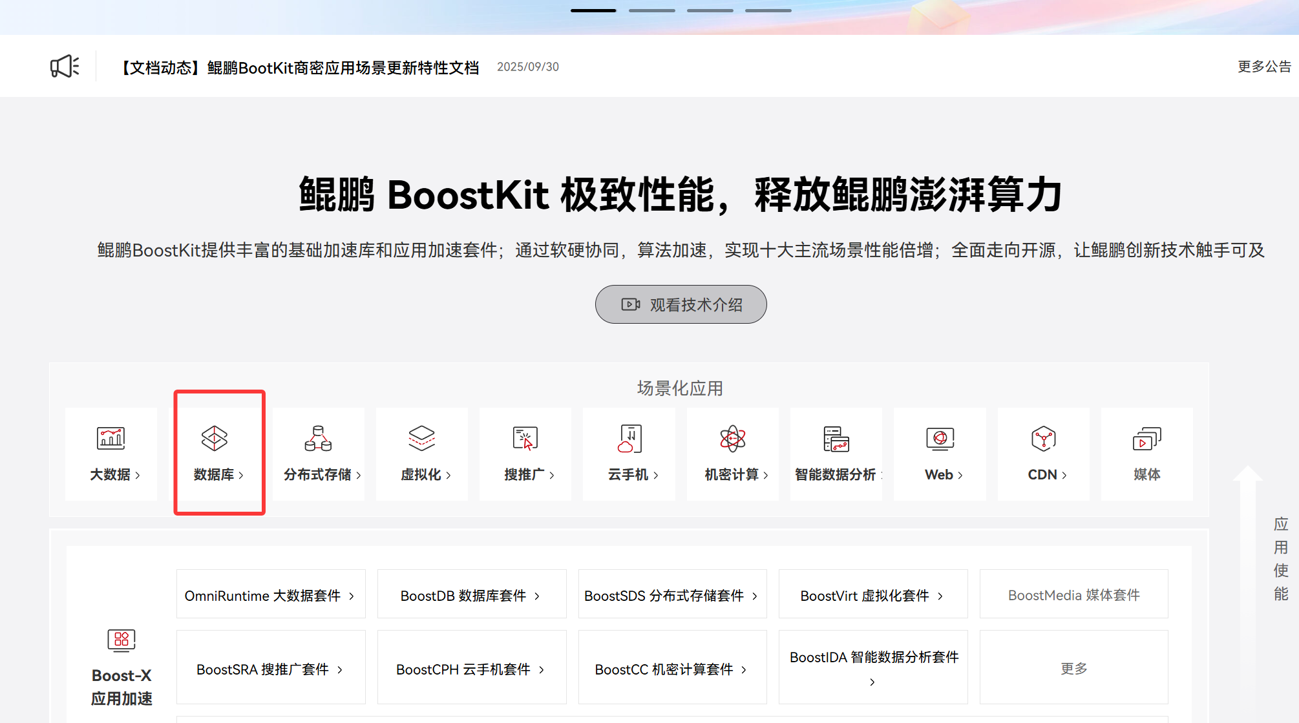Select the first carousel indicator bar
This screenshot has height=723, width=1299.
click(x=593, y=10)
